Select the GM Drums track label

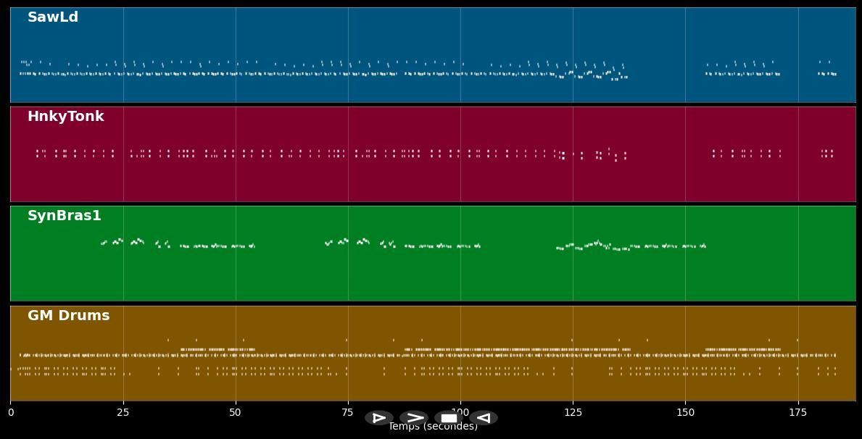[69, 316]
